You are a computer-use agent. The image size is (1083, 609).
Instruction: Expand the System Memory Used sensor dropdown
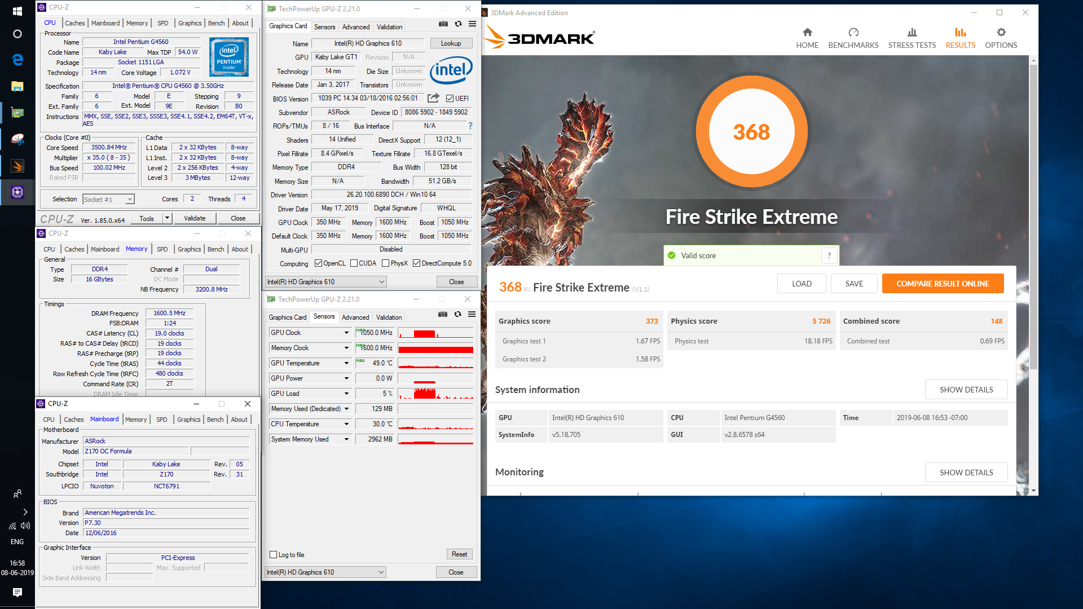tap(346, 439)
